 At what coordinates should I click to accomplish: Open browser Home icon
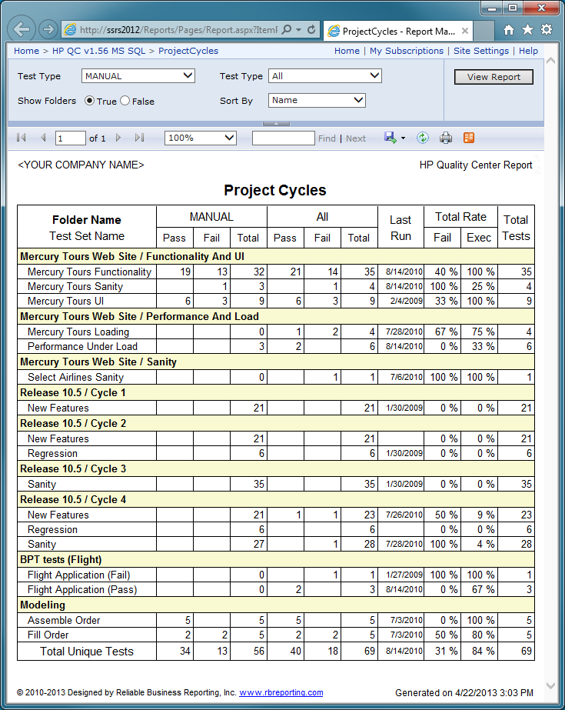pyautogui.click(x=509, y=30)
